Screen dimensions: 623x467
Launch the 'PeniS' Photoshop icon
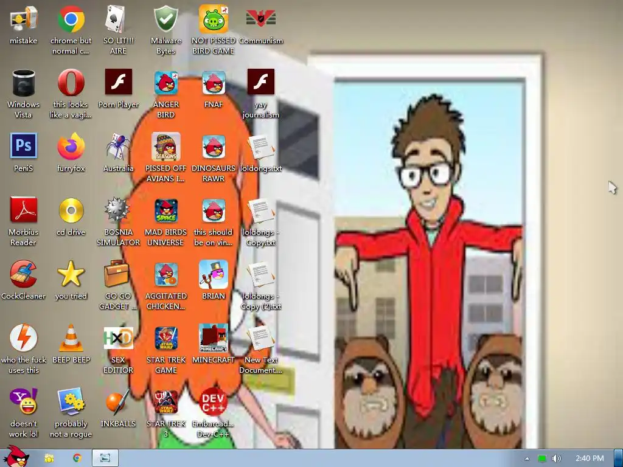(x=24, y=146)
